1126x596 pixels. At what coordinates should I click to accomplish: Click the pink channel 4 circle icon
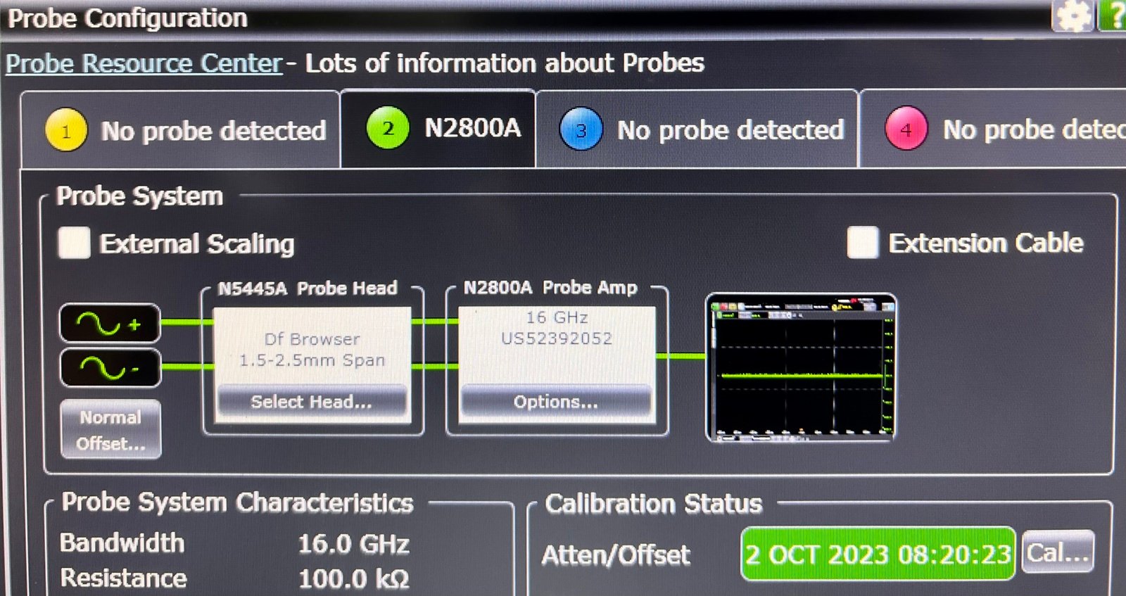(906, 129)
